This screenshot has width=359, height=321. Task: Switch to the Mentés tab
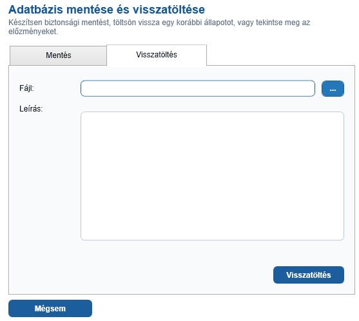pyautogui.click(x=58, y=55)
